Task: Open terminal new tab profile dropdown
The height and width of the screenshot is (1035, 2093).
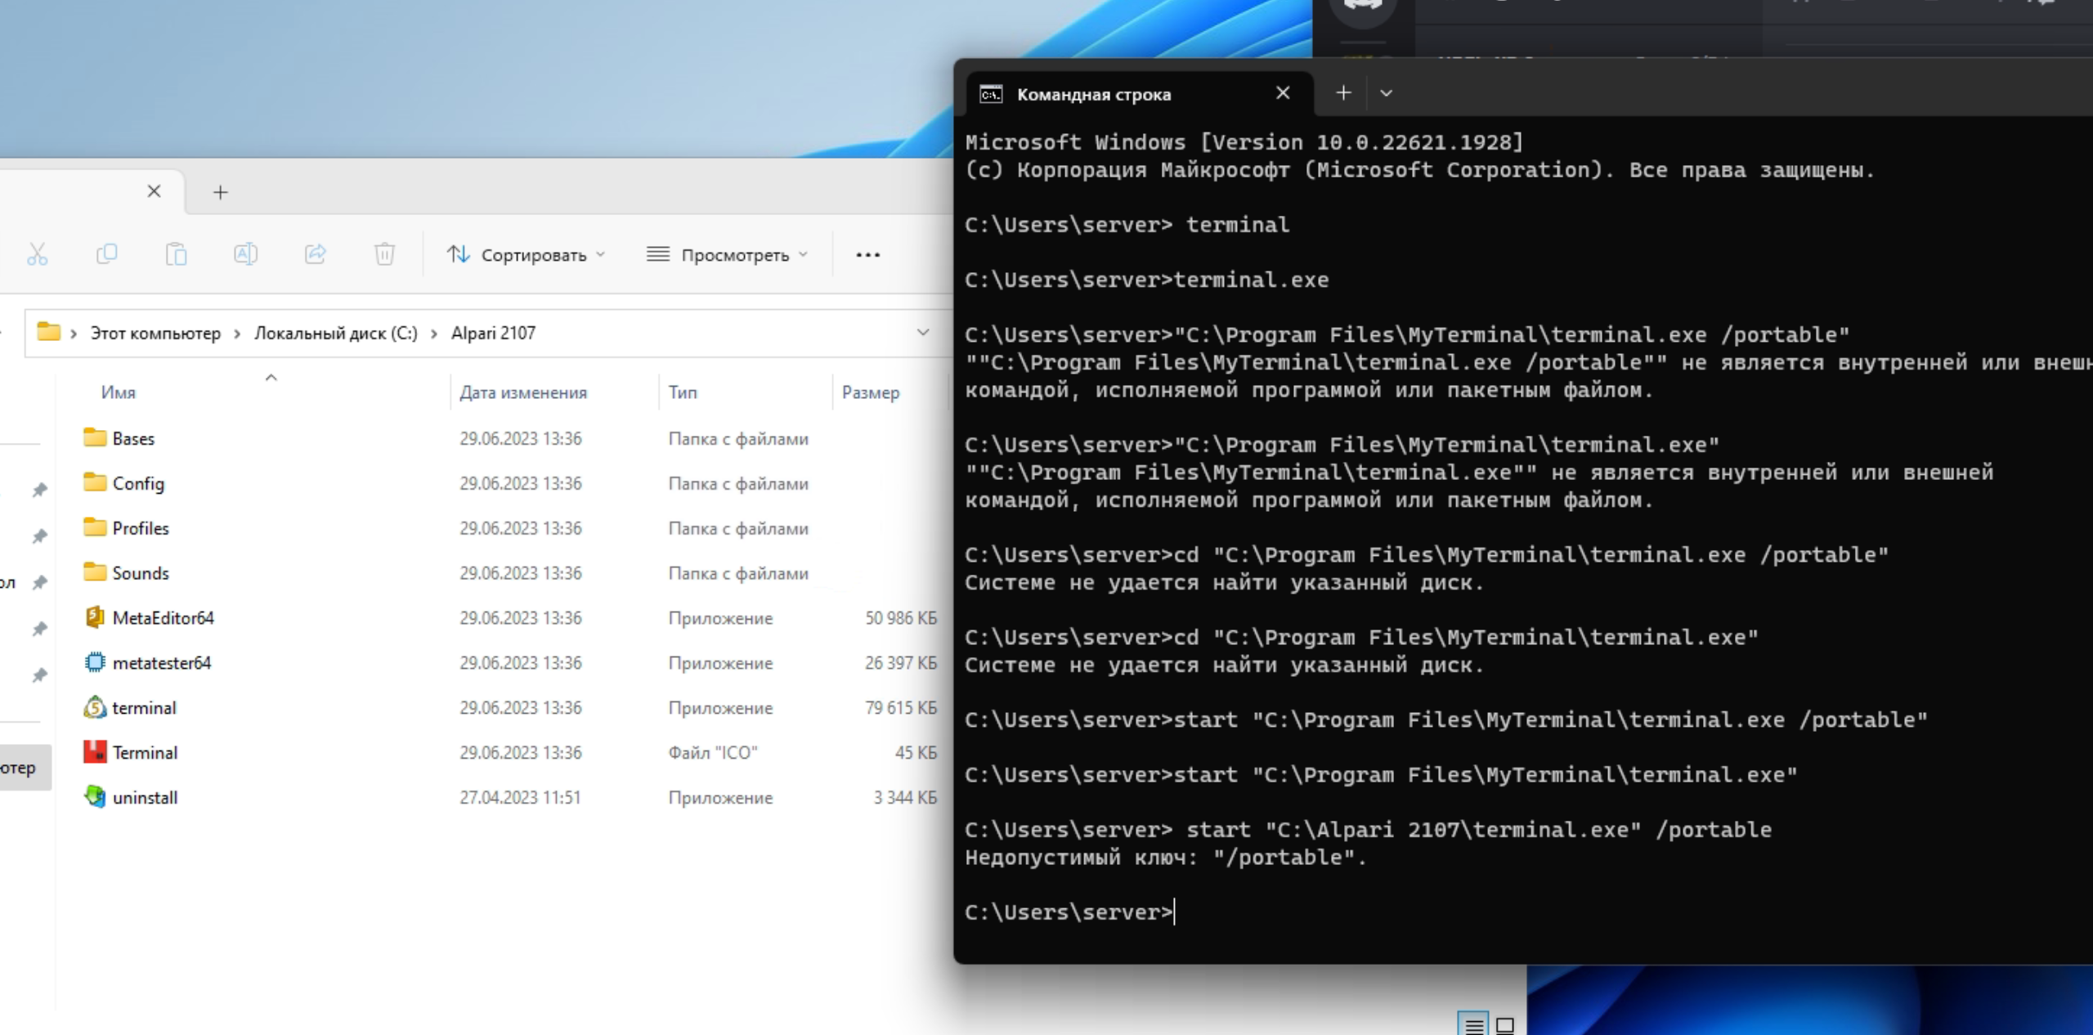Action: (1386, 93)
